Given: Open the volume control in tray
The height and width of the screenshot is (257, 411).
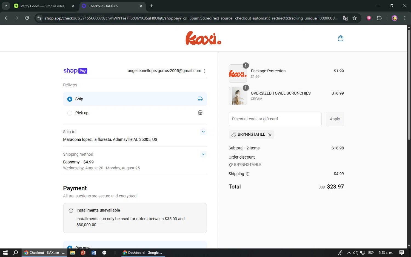Looking at the screenshot, I should coord(356,253).
